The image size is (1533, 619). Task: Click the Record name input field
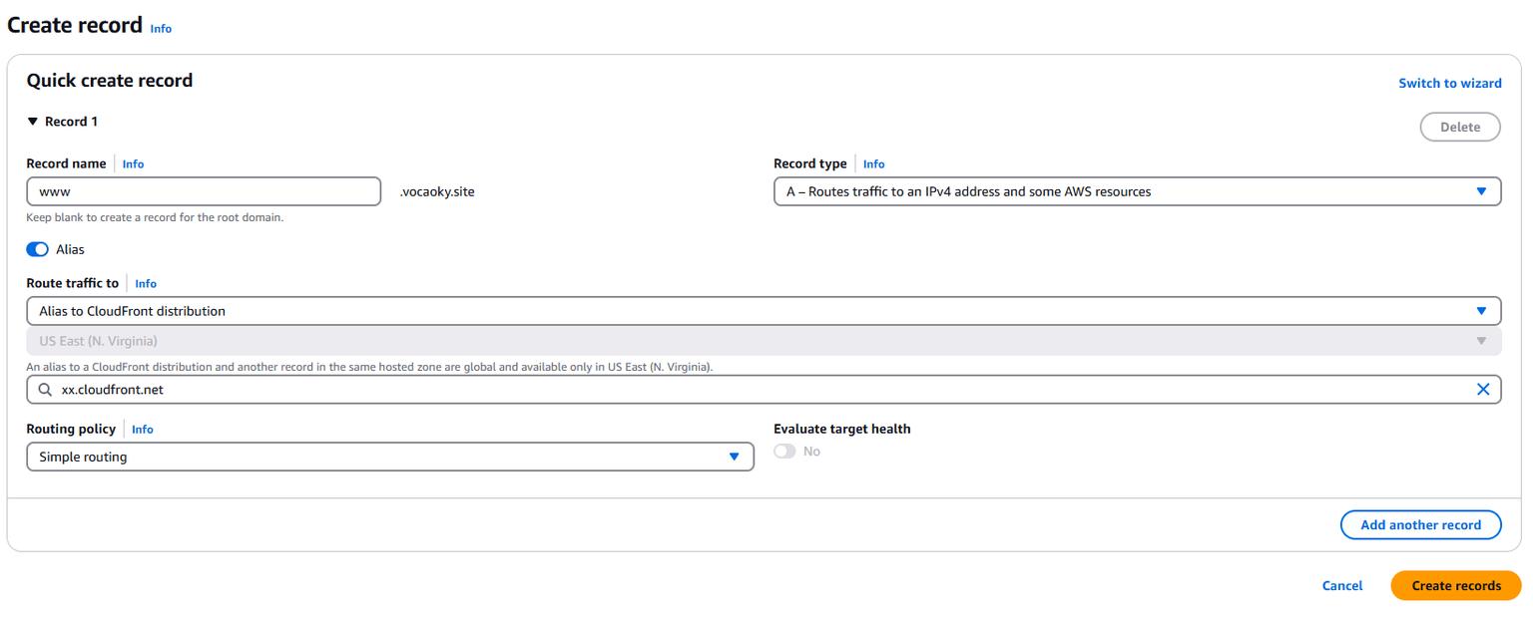[x=204, y=191]
